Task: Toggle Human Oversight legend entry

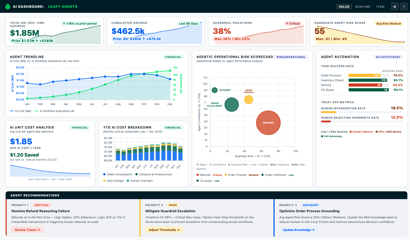Action: click(140, 181)
